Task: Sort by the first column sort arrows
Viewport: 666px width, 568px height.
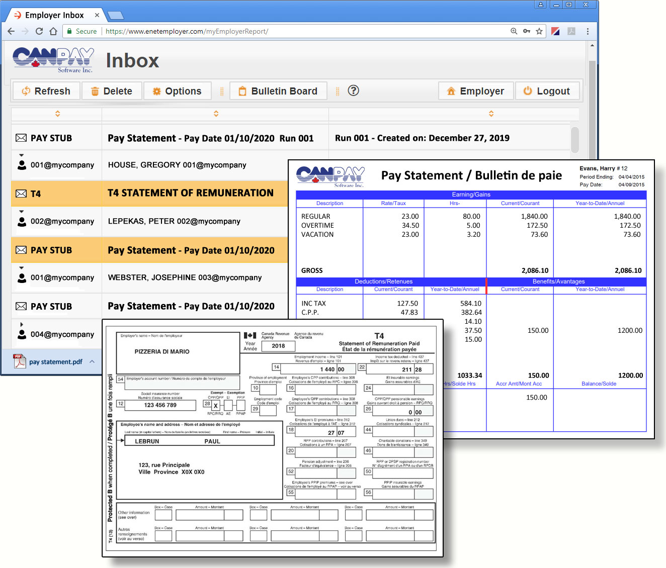Action: coord(57,114)
